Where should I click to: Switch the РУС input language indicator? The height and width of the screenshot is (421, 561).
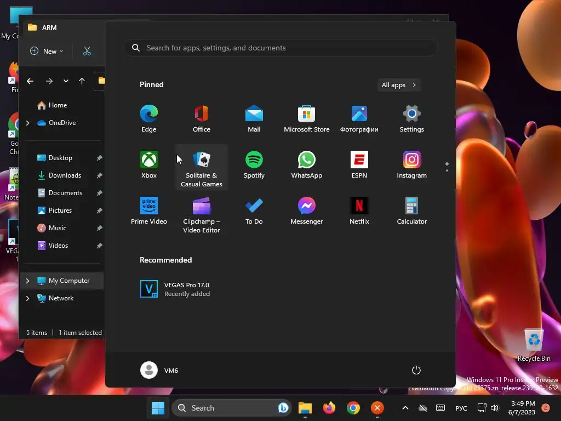[x=461, y=408]
